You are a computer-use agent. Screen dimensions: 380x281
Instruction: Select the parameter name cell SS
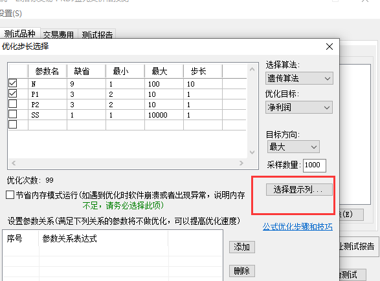tap(47, 115)
